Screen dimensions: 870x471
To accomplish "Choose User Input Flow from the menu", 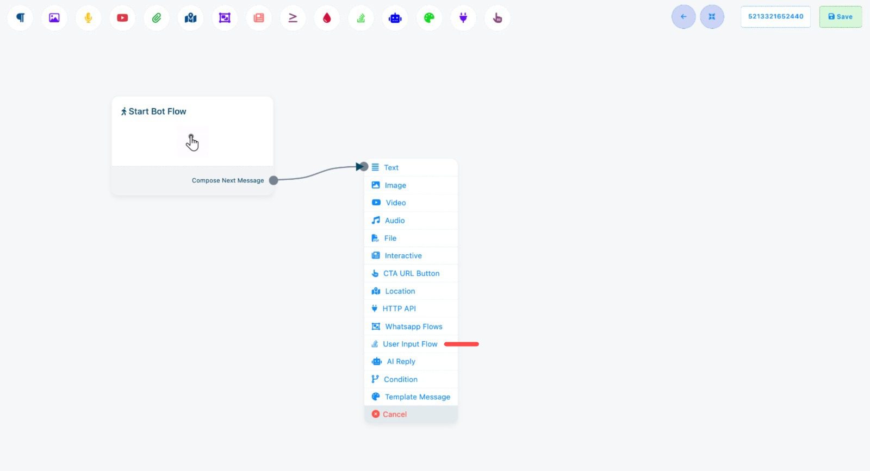I will pyautogui.click(x=410, y=344).
